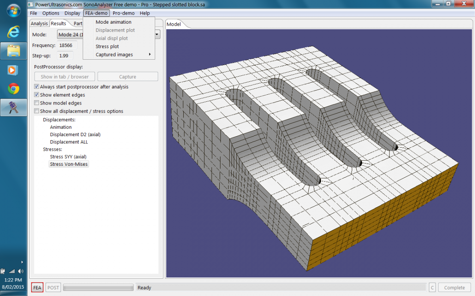
Task: Select Displacement ALL item
Action: [x=69, y=142]
